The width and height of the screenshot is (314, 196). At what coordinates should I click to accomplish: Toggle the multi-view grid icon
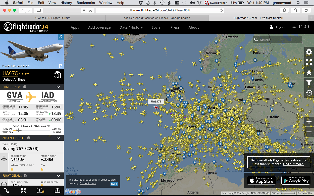coord(309,62)
